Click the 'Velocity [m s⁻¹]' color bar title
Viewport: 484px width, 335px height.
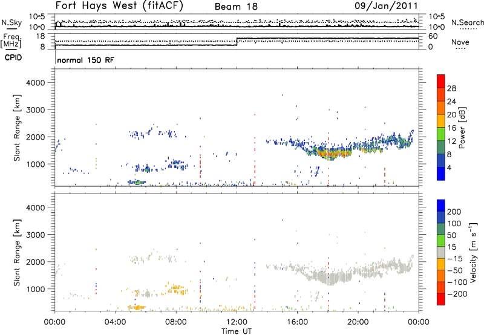click(x=473, y=252)
